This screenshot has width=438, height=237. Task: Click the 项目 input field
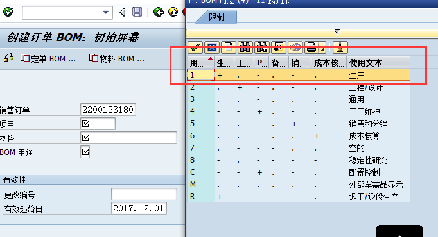pyautogui.click(x=98, y=124)
